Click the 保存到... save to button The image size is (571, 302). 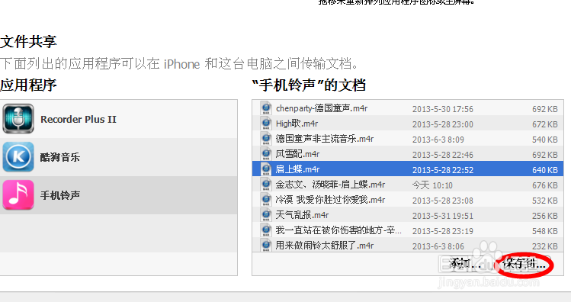coord(524,264)
